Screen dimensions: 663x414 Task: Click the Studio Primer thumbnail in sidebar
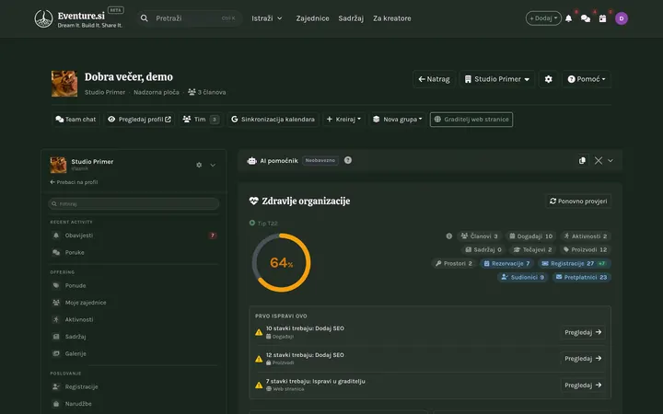[x=58, y=165]
